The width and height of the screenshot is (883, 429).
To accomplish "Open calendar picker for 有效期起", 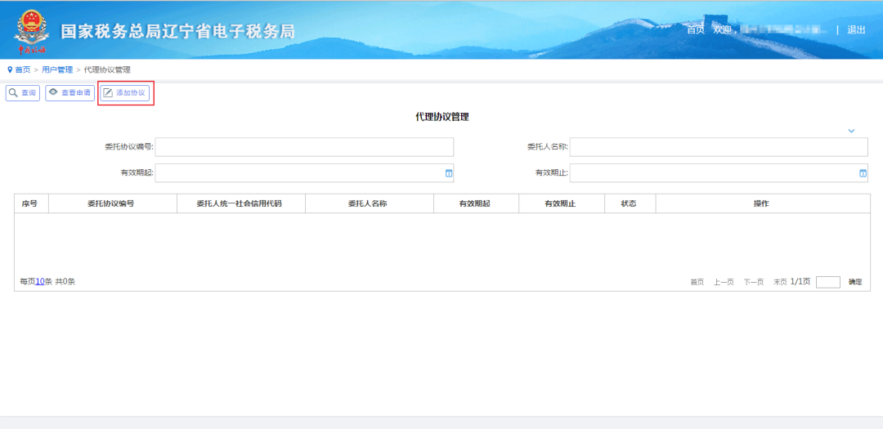I will [x=448, y=173].
